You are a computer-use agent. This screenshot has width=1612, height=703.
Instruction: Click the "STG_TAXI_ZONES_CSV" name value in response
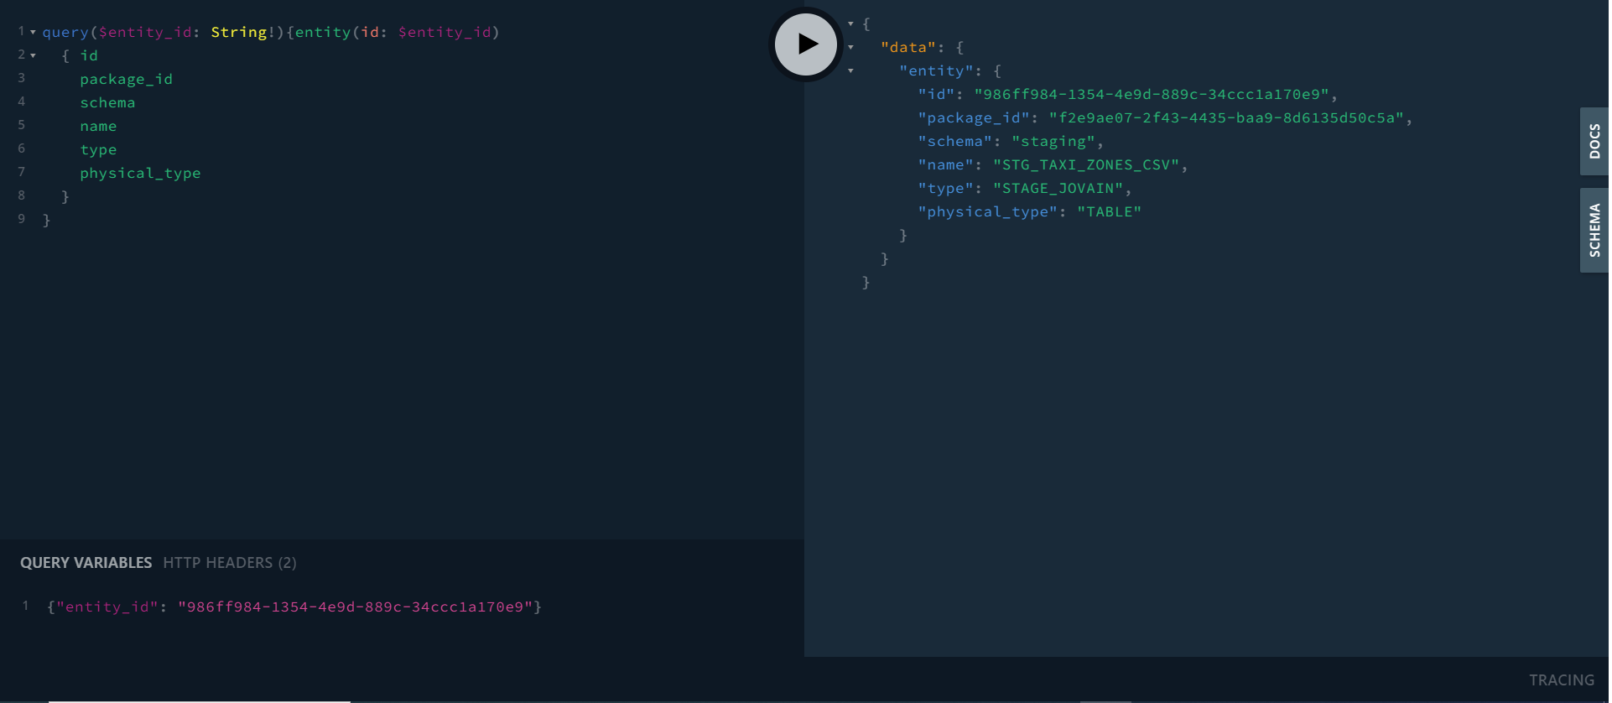coord(1086,165)
